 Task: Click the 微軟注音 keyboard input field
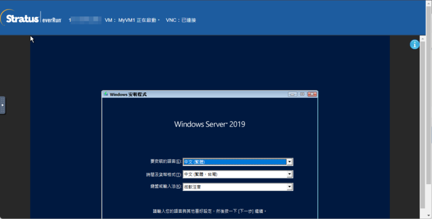coord(235,187)
